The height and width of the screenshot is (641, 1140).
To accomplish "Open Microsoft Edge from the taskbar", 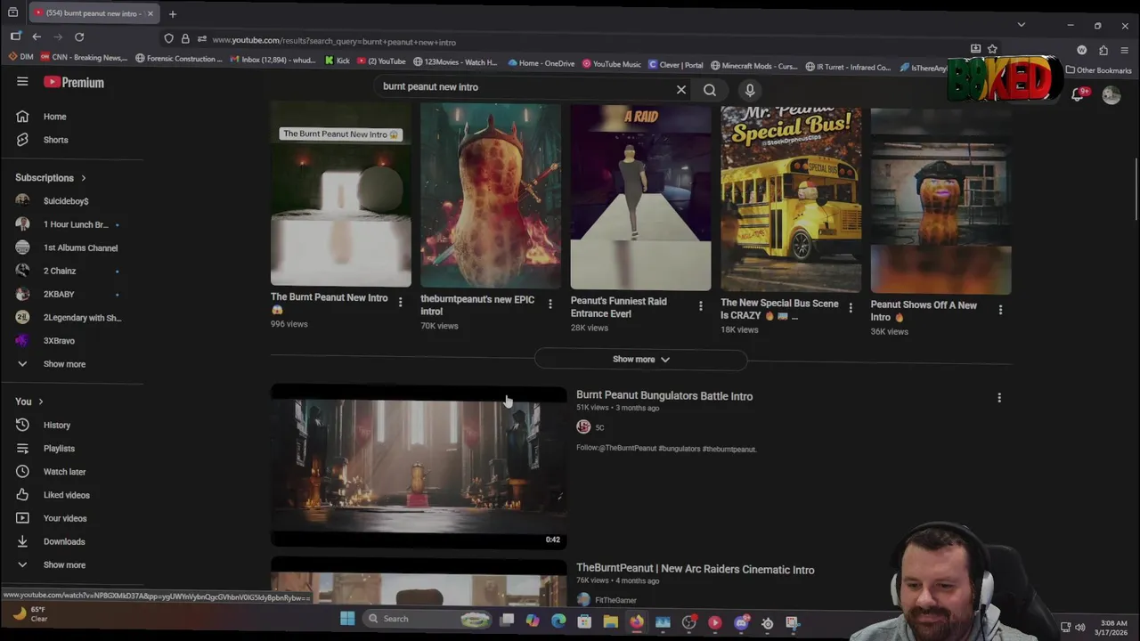I will 558,621.
